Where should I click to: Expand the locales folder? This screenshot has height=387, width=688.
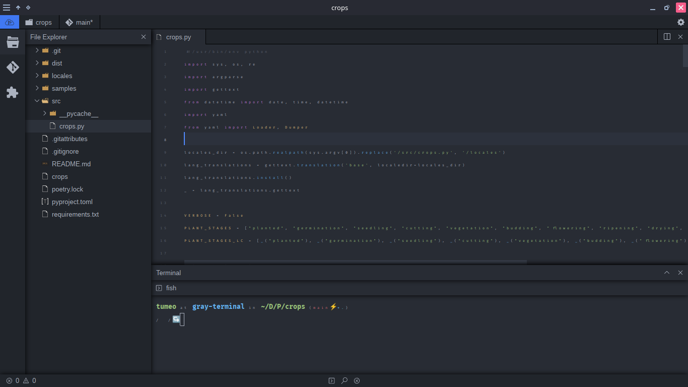coord(37,76)
